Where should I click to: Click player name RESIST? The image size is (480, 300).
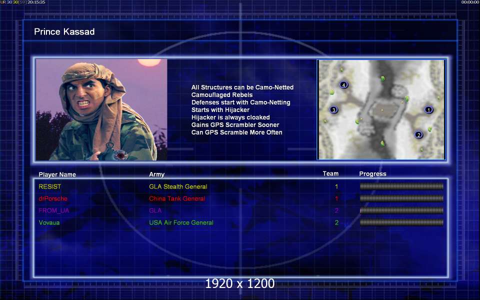(49, 186)
